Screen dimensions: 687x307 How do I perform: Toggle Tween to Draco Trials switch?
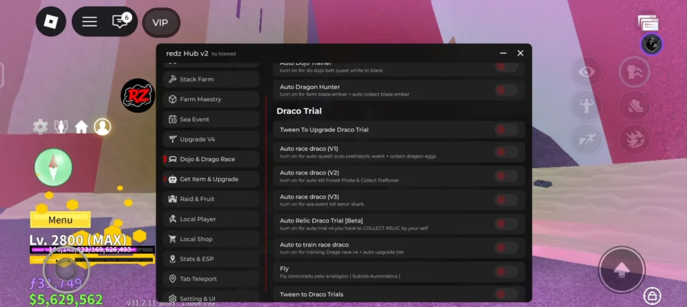coord(506,294)
